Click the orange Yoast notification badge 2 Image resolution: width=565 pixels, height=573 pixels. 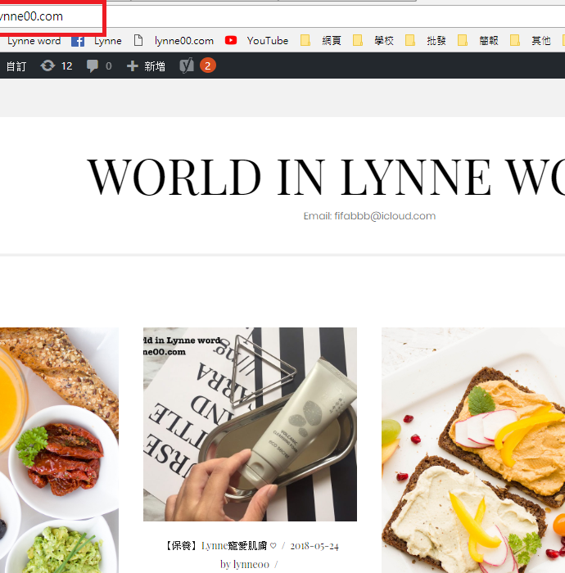[208, 65]
